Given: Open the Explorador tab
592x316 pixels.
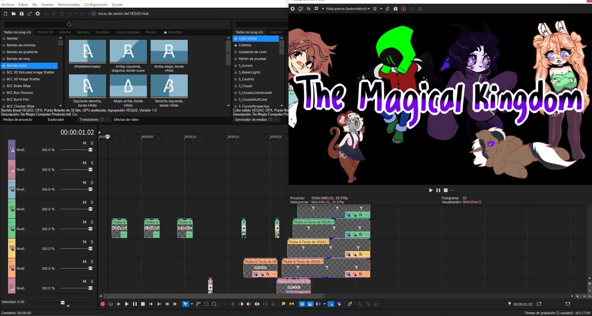Looking at the screenshot, I should pos(56,119).
